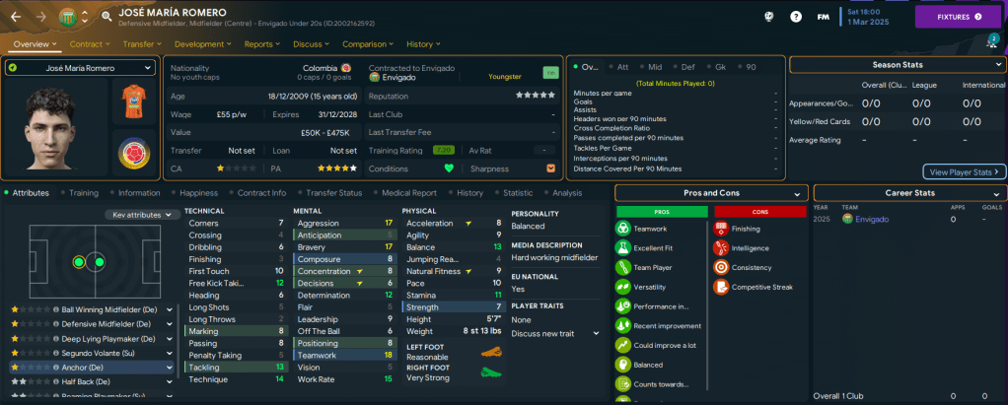Click the FM logo menu icon
The width and height of the screenshot is (1008, 405).
point(823,17)
